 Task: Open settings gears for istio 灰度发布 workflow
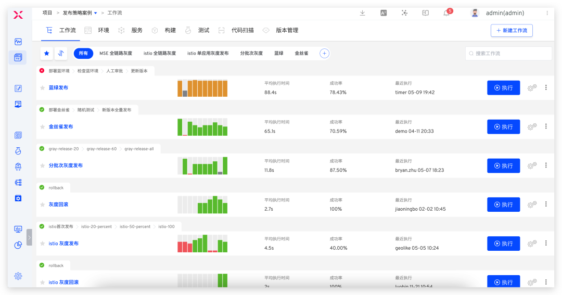[532, 243]
